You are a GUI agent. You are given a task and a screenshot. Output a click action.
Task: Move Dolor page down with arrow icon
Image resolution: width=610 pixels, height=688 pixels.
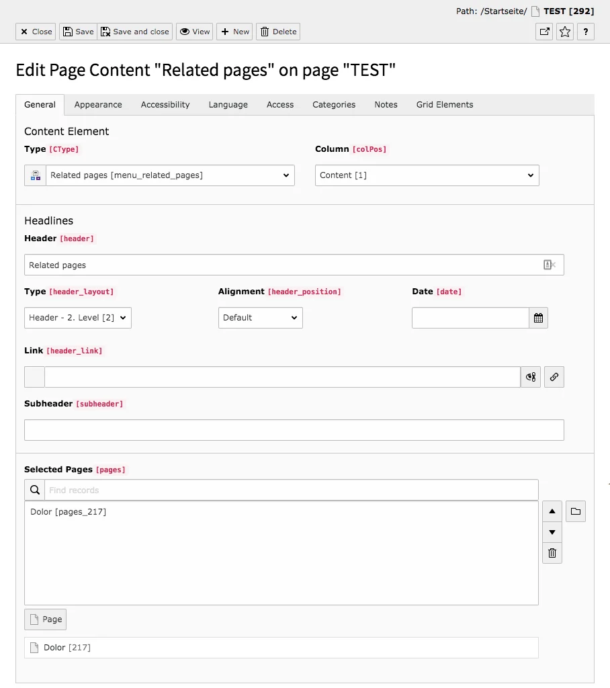point(552,532)
